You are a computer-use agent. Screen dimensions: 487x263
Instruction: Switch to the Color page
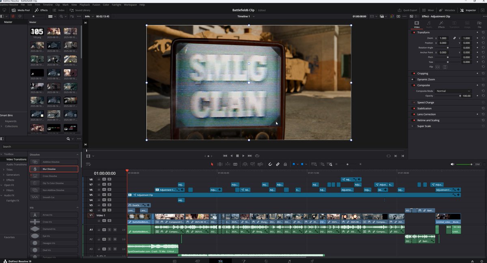click(x=267, y=261)
